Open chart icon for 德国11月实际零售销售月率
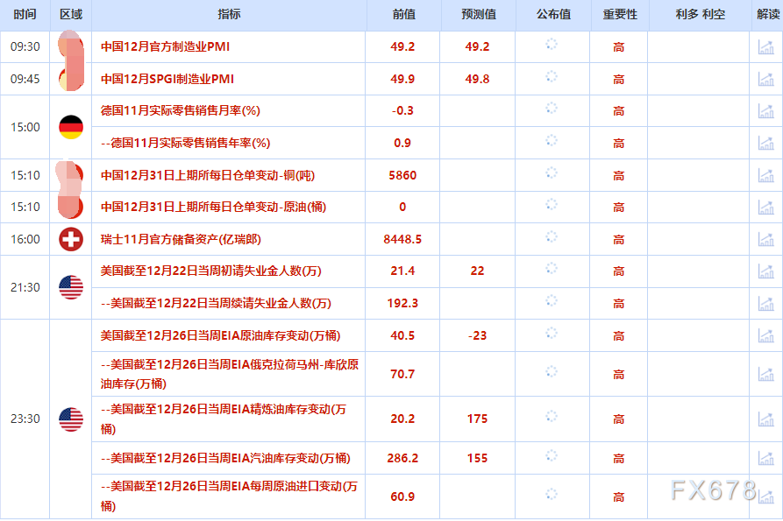This screenshot has height=521, width=783. (766, 111)
